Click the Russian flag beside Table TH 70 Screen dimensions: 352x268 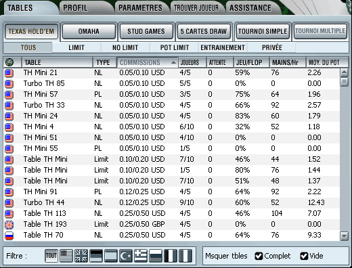pos(9,236)
